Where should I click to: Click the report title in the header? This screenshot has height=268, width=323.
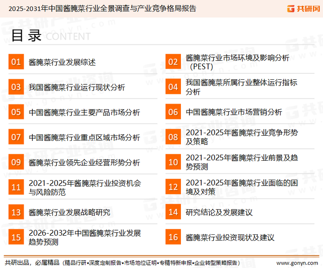click(x=102, y=8)
